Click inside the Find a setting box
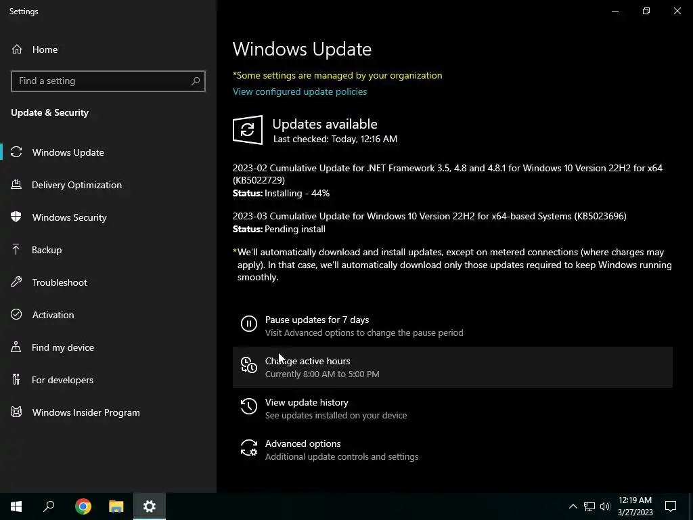 (x=108, y=81)
